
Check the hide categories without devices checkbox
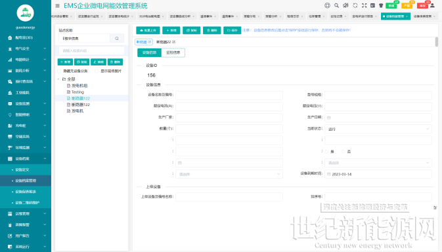point(59,71)
